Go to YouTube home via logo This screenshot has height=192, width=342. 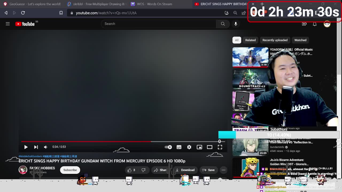pyautogui.click(x=25, y=24)
